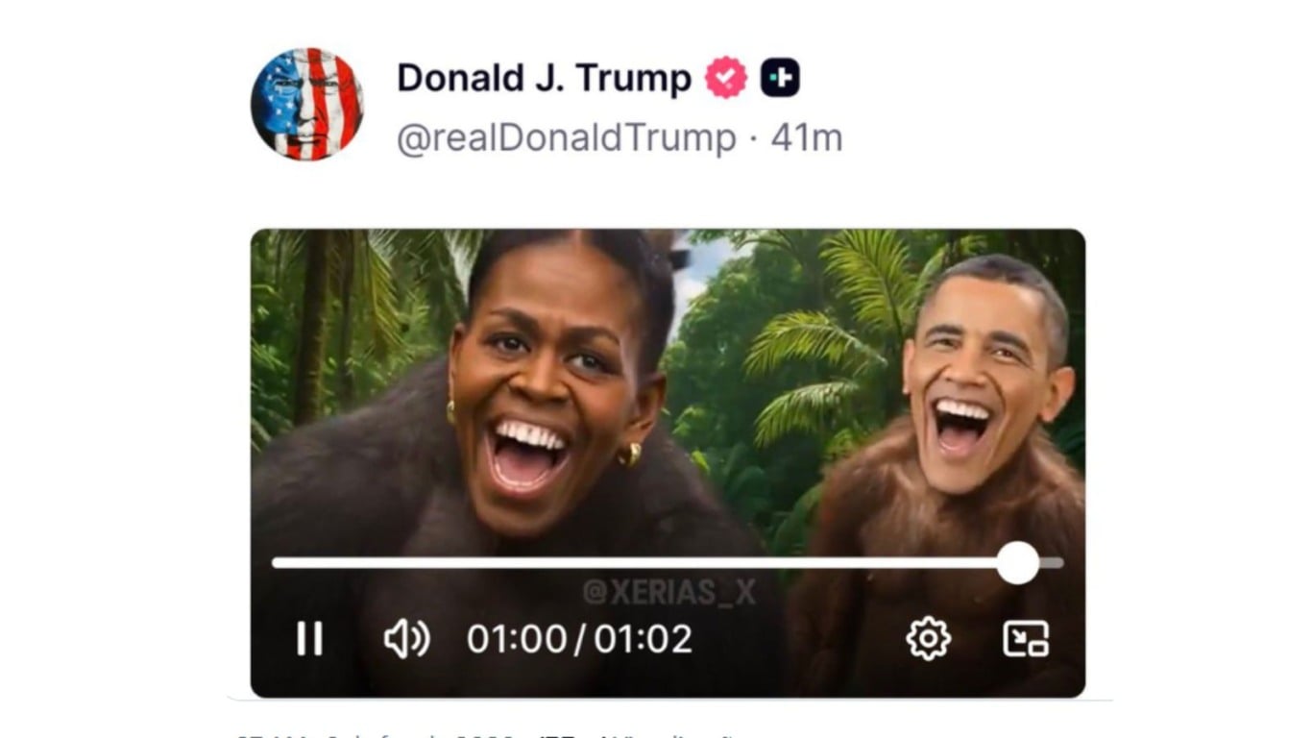Click the grey unplayed end of progress bar
Screen dimensions: 1312x738
[x=1052, y=563]
